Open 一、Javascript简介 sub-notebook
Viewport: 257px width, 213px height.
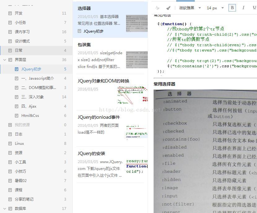[x=36, y=78]
